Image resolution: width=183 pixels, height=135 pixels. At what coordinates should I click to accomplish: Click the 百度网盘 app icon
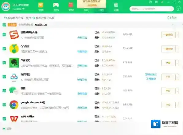14,77
